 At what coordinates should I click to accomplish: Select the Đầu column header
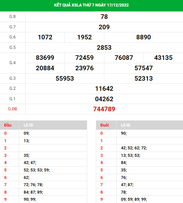point(8,125)
